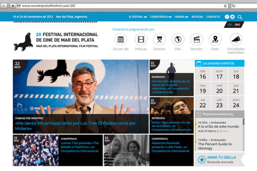Select dom 17 in the events calendar

219,74
